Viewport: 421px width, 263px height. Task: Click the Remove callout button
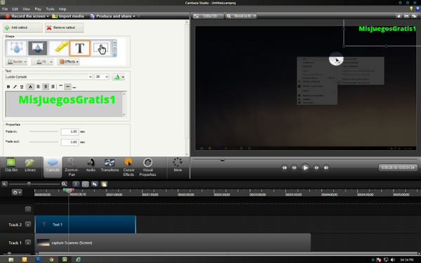[64, 27]
